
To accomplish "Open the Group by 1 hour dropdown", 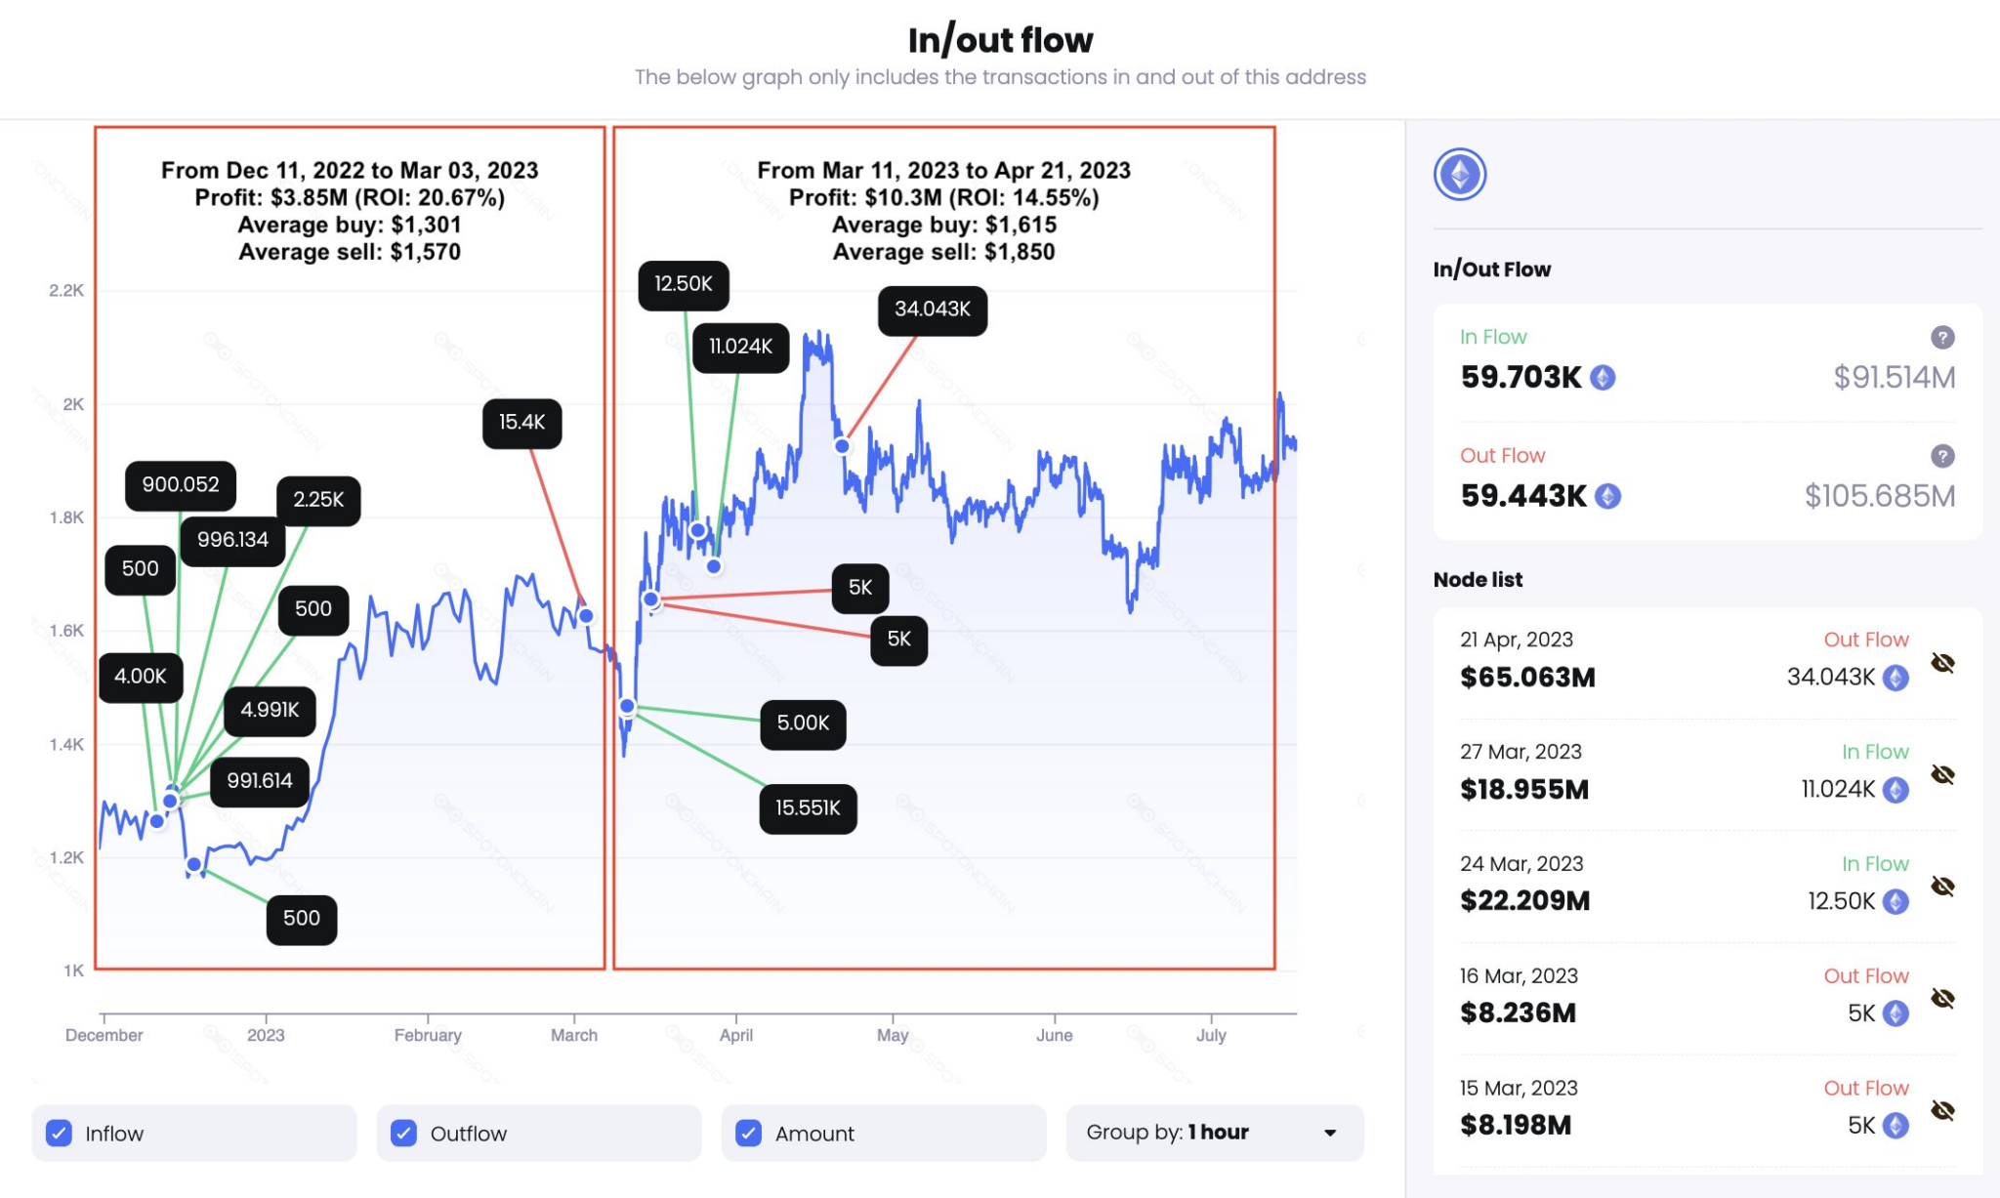I will [1214, 1133].
